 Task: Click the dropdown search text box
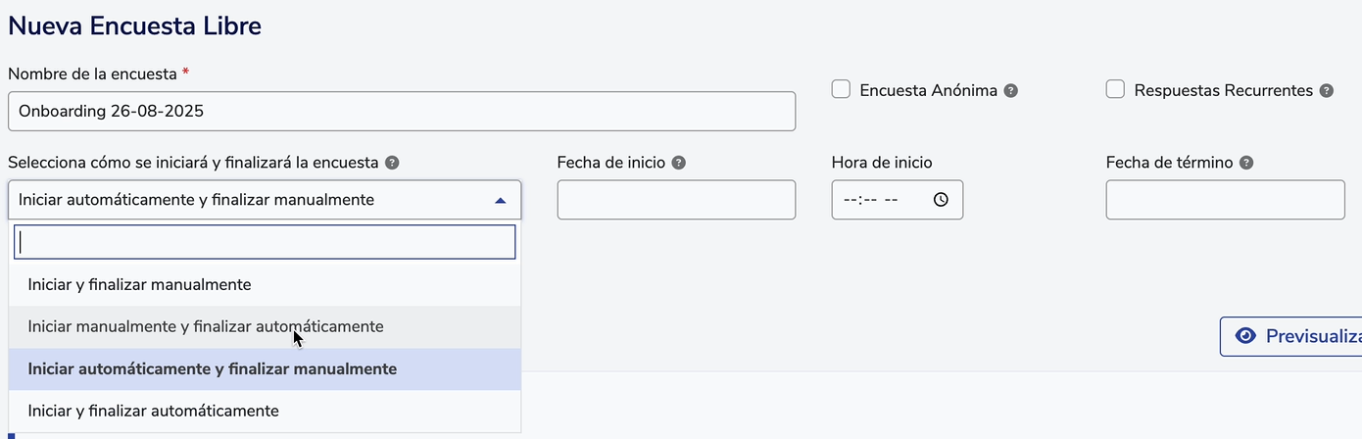pyautogui.click(x=265, y=242)
